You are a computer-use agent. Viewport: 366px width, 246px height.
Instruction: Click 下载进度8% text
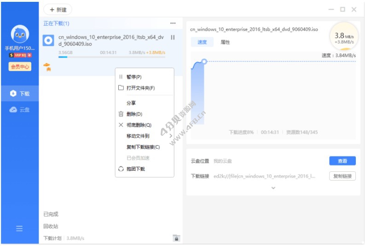[x=241, y=132]
